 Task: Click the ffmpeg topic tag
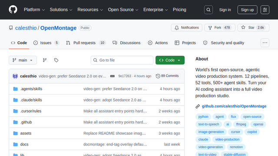[x=241, y=124]
